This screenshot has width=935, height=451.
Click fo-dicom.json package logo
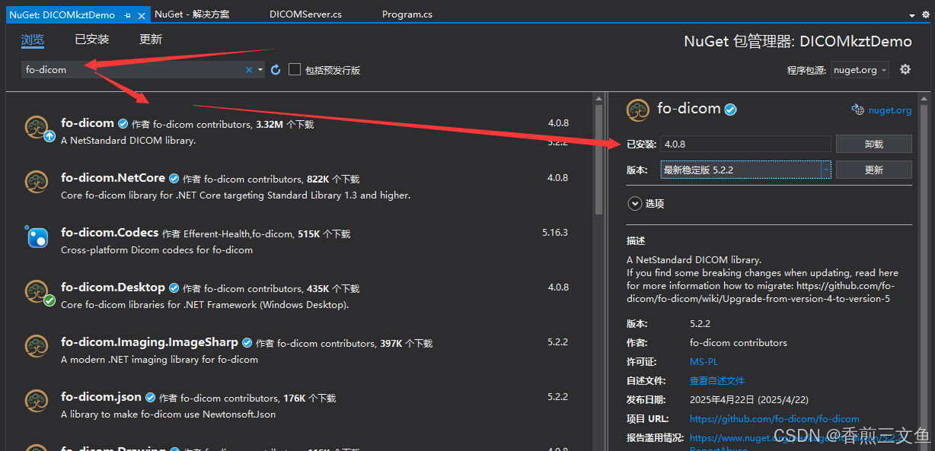coord(37,402)
